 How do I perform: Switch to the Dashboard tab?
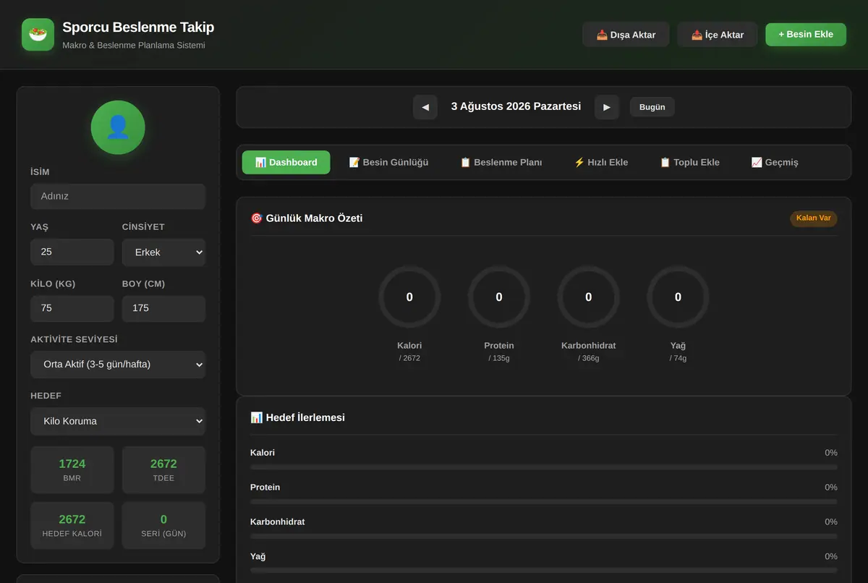(x=286, y=162)
